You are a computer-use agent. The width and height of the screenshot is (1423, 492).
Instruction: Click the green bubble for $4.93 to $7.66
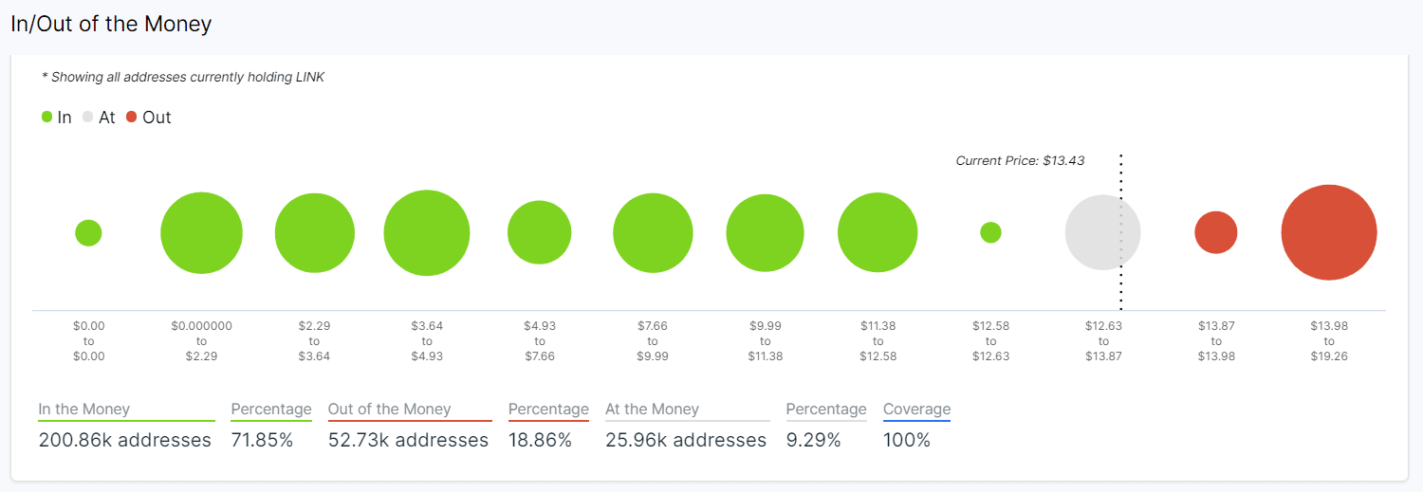pos(540,232)
